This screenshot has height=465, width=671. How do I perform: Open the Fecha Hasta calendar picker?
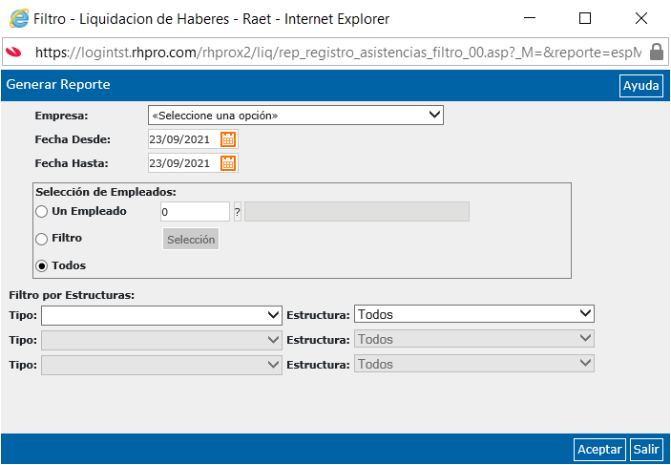228,163
